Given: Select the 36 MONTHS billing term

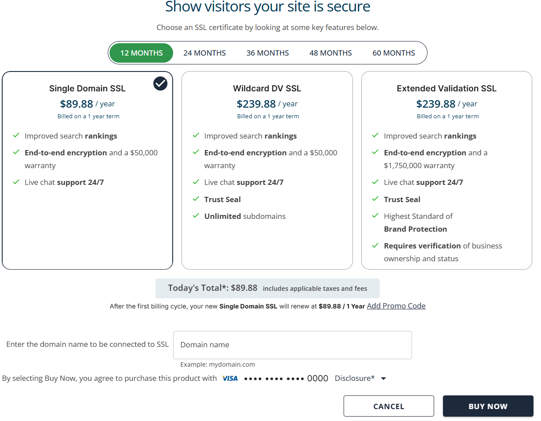Looking at the screenshot, I should click(268, 53).
